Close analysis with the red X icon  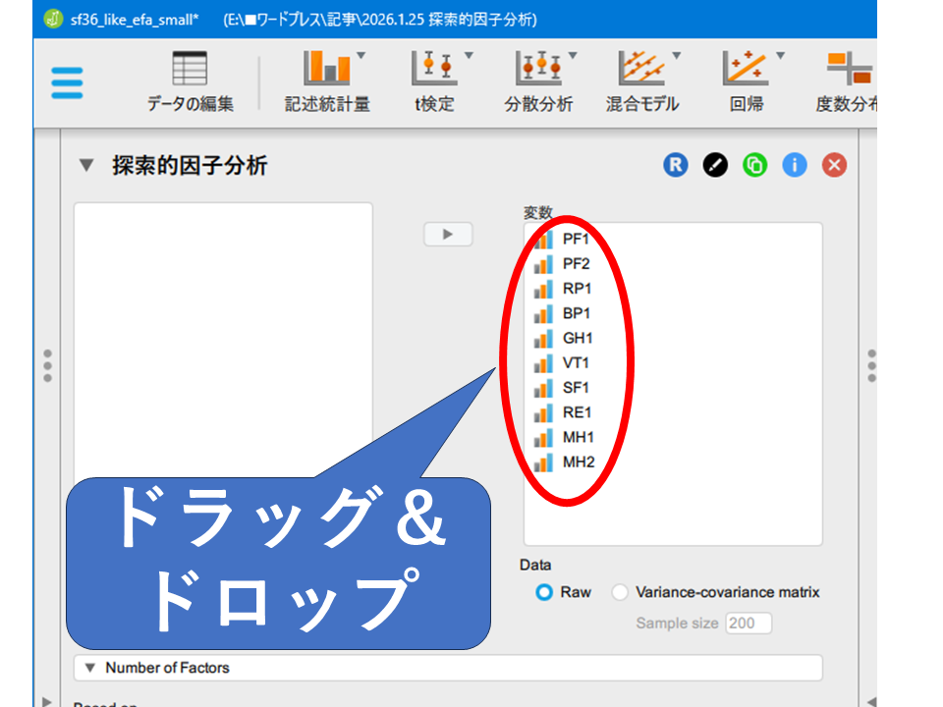834,165
